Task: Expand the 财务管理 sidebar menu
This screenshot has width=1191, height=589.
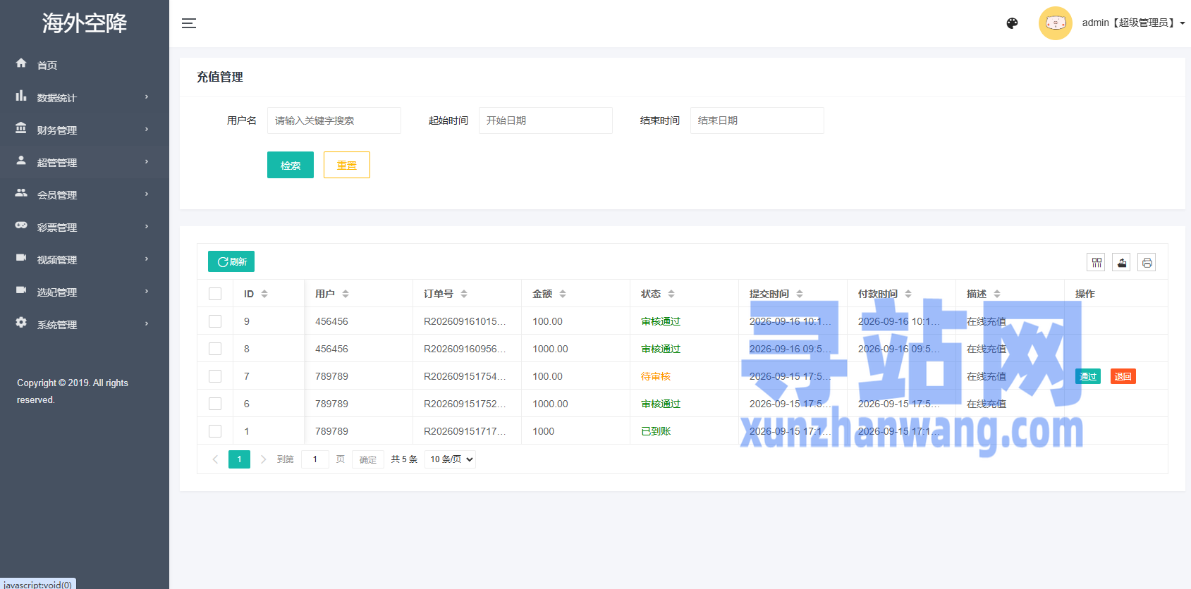Action: (x=85, y=130)
